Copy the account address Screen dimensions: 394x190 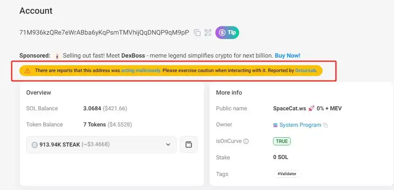pos(197,33)
